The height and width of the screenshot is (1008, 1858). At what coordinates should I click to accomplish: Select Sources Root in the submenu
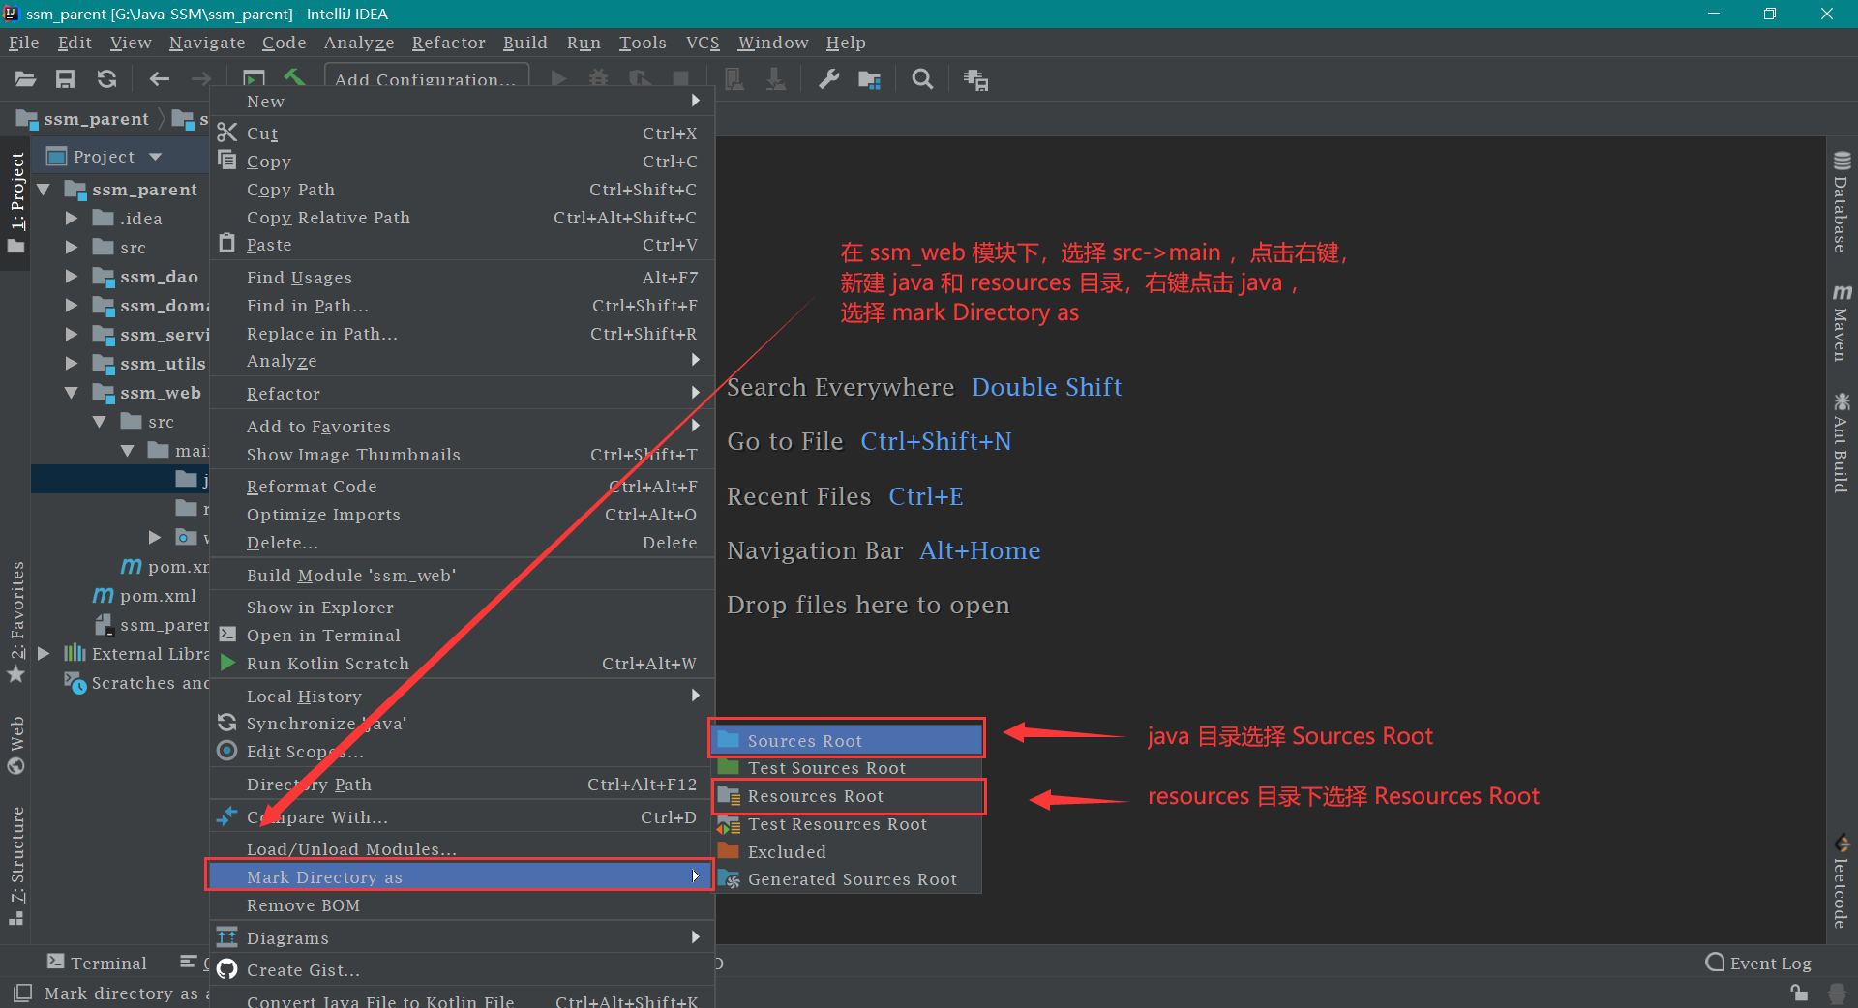click(804, 741)
